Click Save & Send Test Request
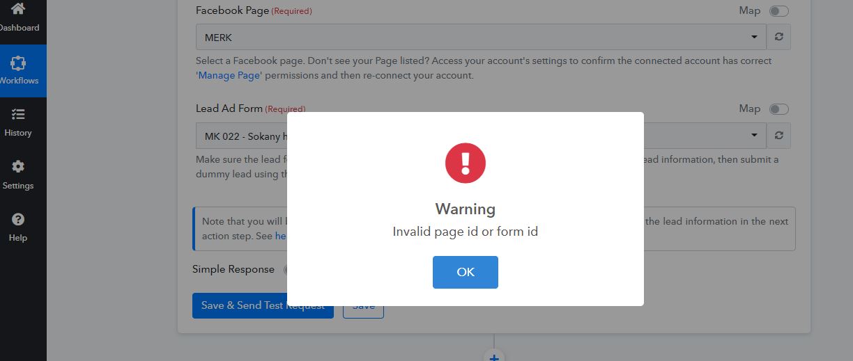The image size is (853, 361). [263, 305]
